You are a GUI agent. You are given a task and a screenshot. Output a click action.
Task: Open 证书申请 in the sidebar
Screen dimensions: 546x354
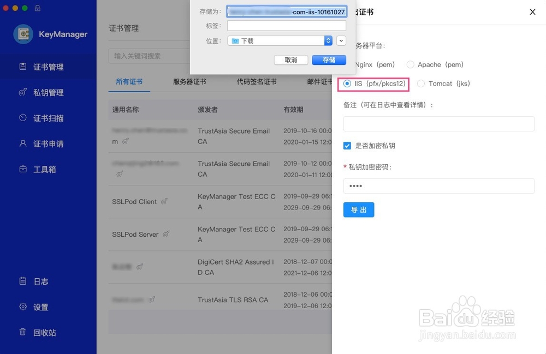tap(48, 143)
